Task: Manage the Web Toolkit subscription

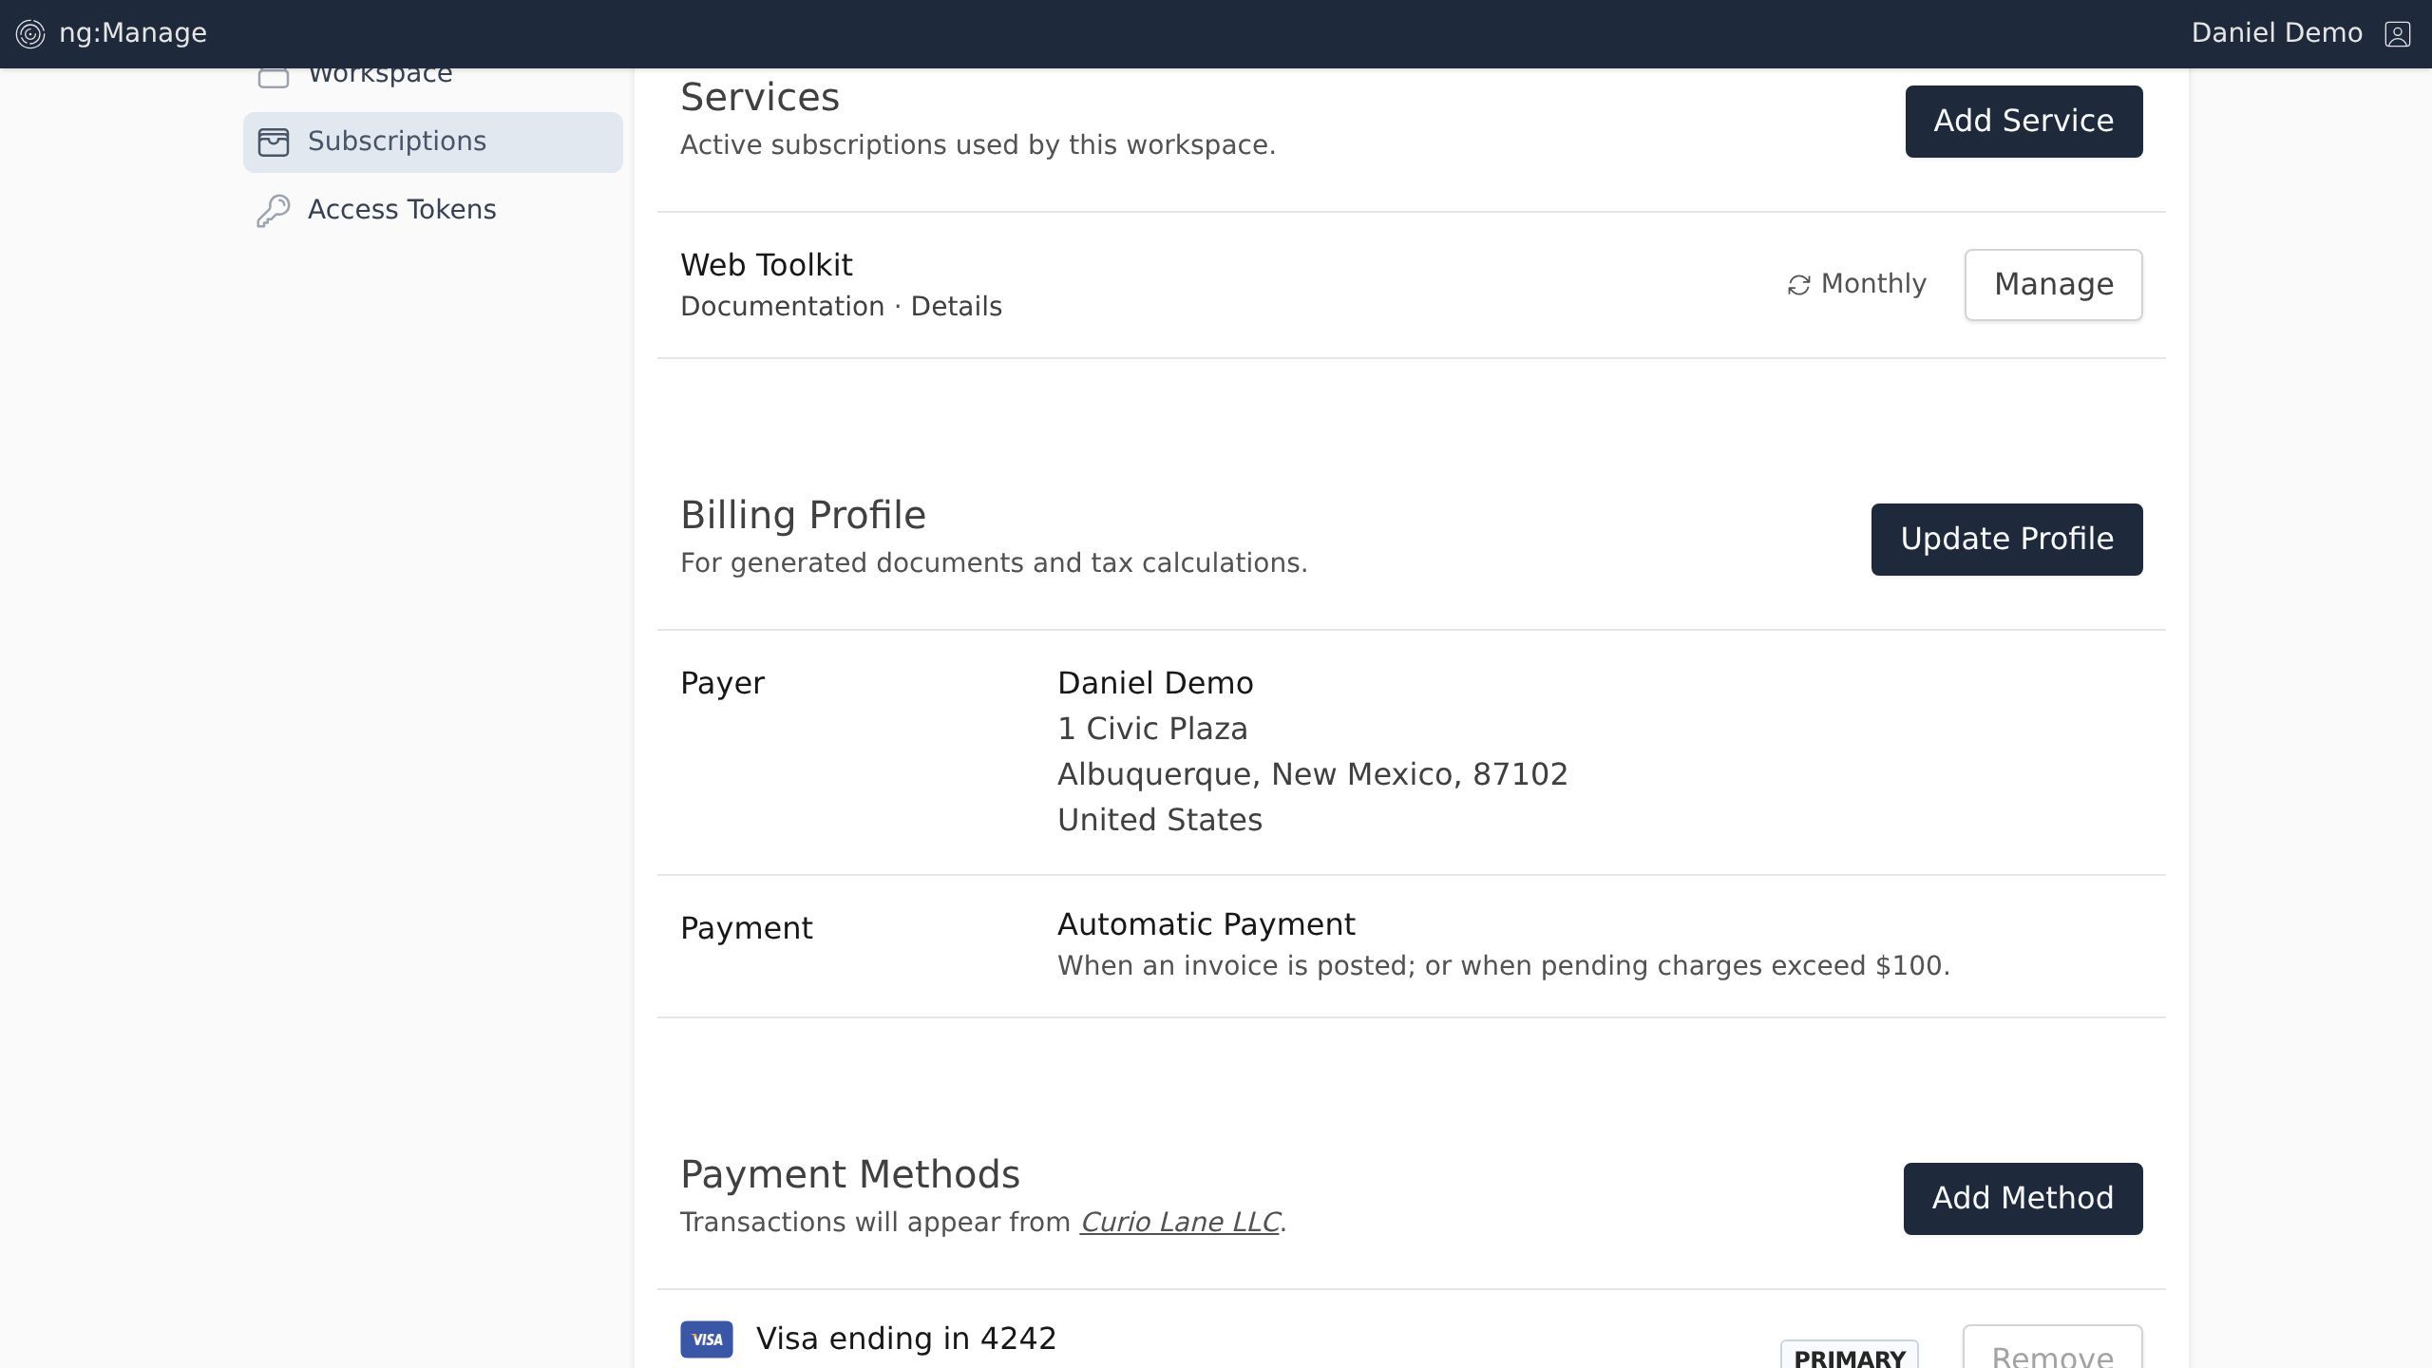Action: [x=2053, y=285]
